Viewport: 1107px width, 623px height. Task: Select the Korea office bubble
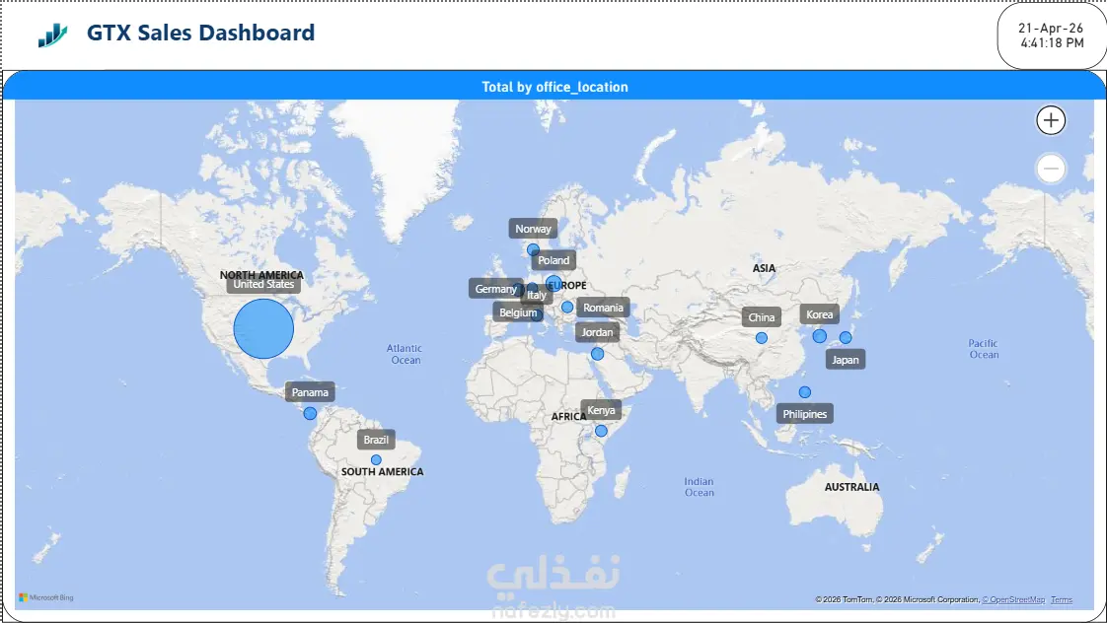click(819, 336)
